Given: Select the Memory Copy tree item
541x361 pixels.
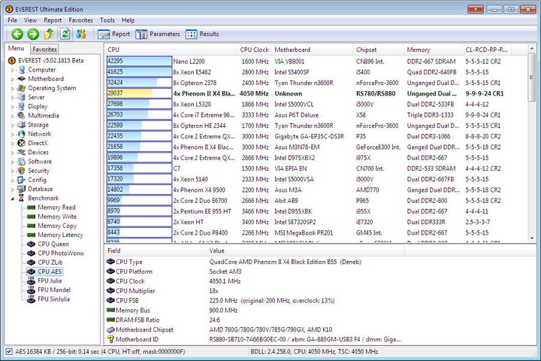Looking at the screenshot, I should click(x=57, y=226).
